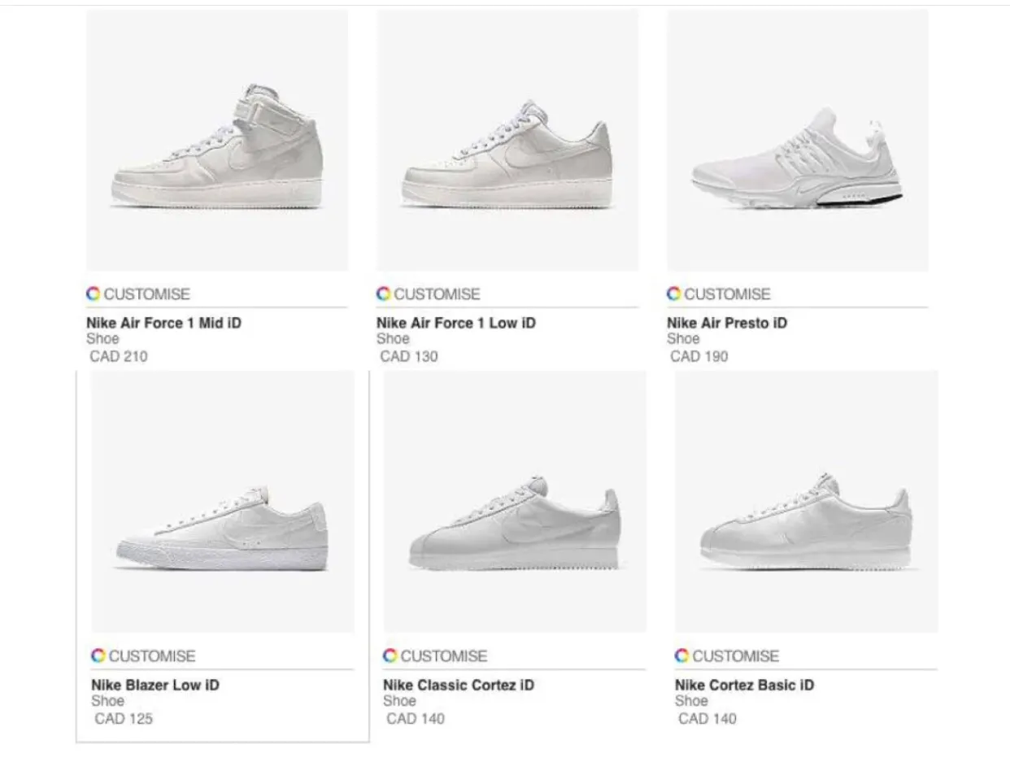Click the colour wheel icon for Nike Classic Cortez iD
Screen dimensions: 1010x766
389,655
